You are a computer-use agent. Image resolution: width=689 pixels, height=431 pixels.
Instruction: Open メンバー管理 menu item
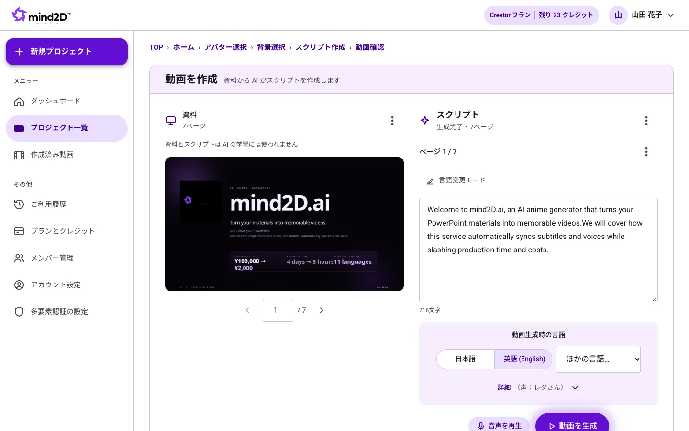67,258
